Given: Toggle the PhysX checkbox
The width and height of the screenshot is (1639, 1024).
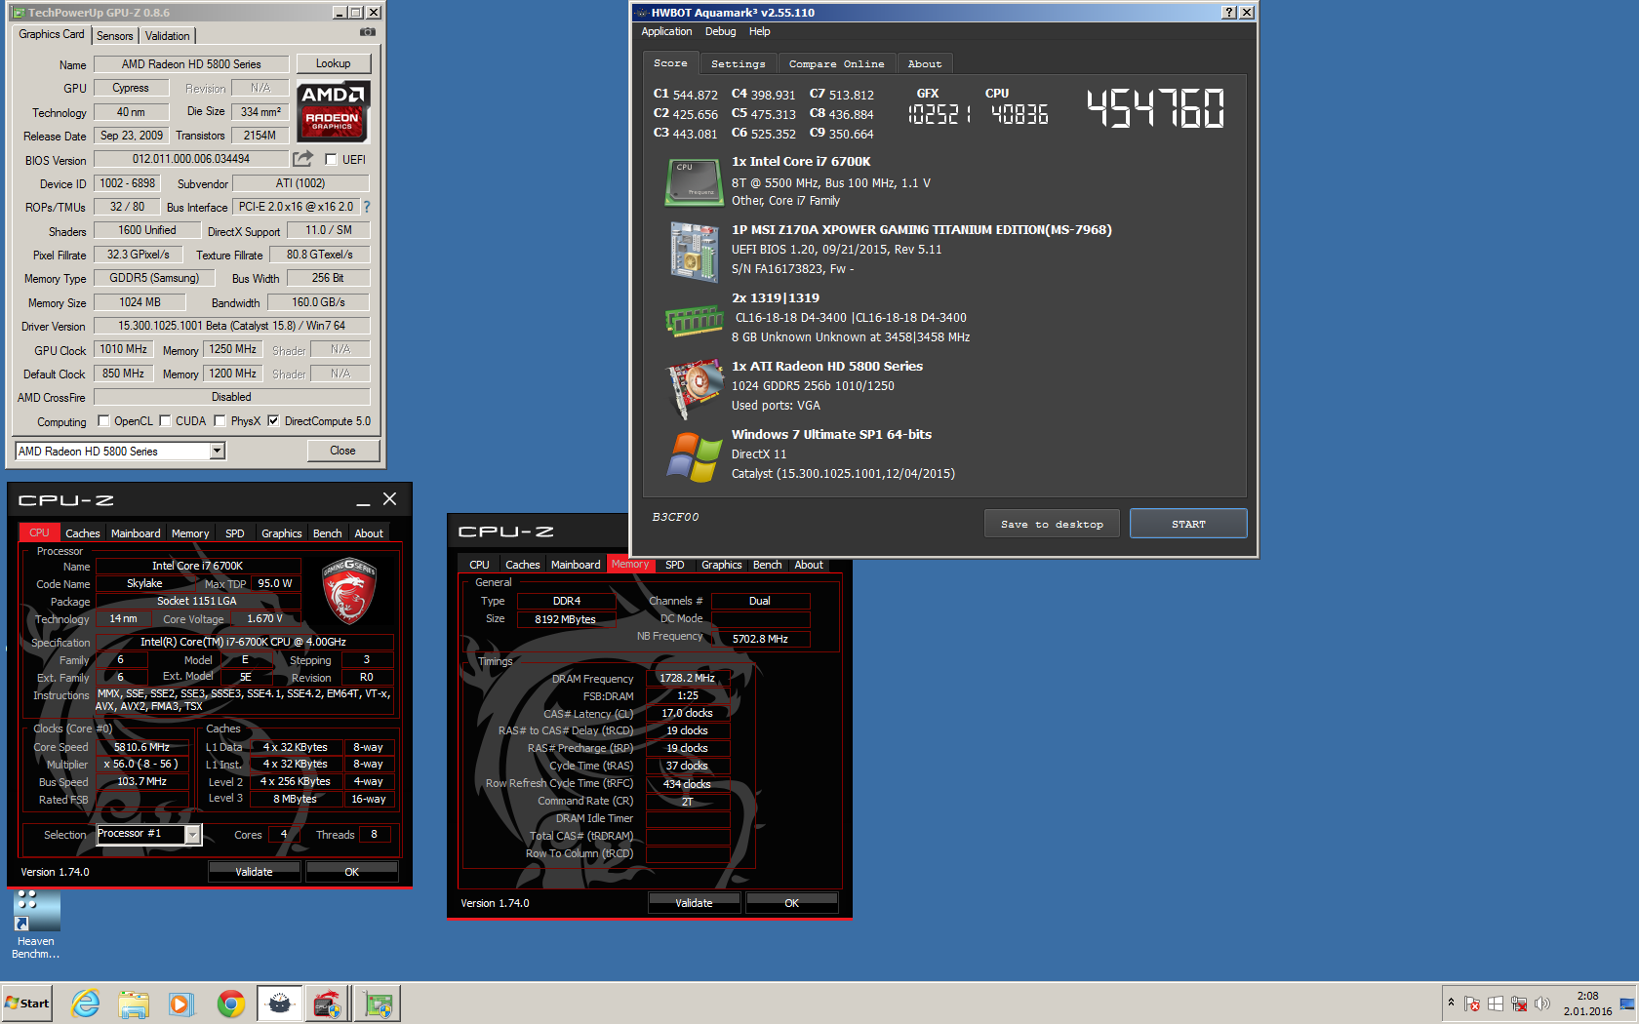Looking at the screenshot, I should [x=220, y=421].
